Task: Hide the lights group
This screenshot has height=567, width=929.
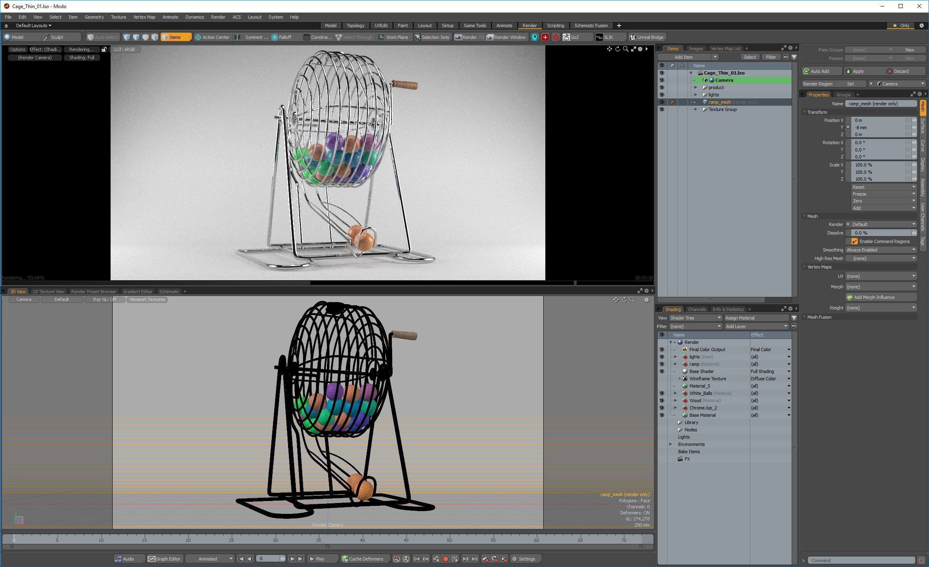Action: (x=662, y=95)
